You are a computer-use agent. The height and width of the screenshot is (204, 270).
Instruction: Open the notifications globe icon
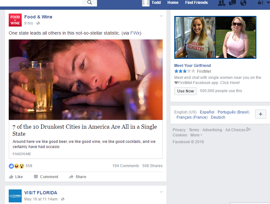pos(243,3)
